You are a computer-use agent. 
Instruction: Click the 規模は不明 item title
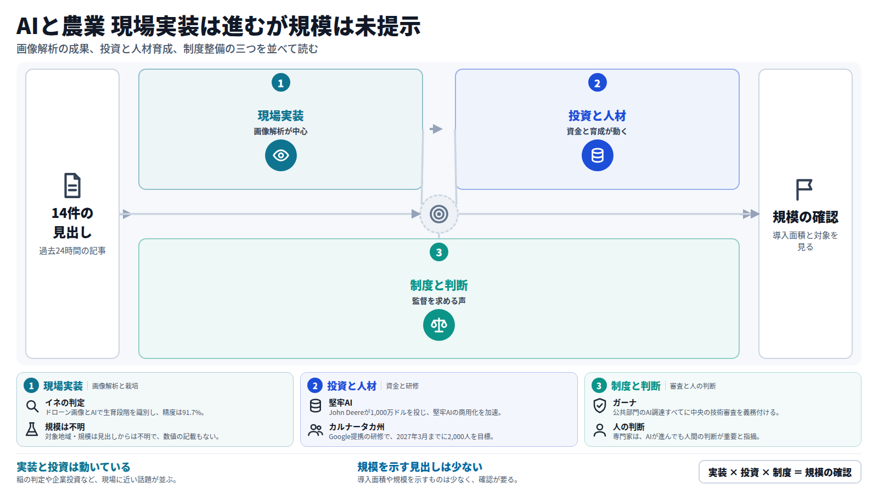pyautogui.click(x=65, y=427)
